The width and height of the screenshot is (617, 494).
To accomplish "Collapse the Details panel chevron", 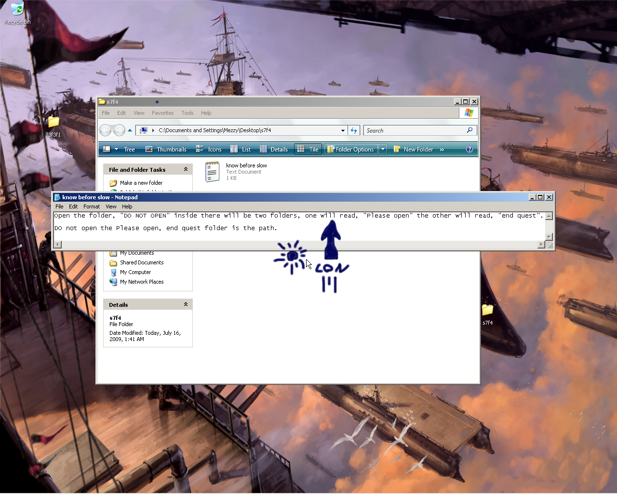I will point(186,304).
